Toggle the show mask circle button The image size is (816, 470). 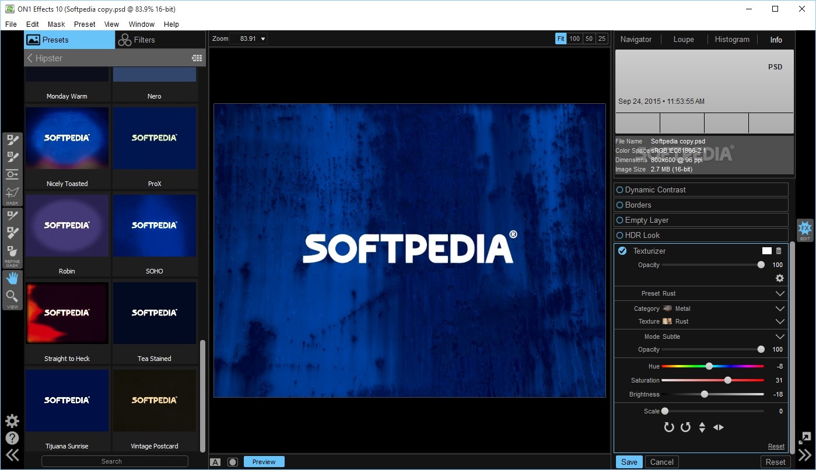(x=233, y=462)
